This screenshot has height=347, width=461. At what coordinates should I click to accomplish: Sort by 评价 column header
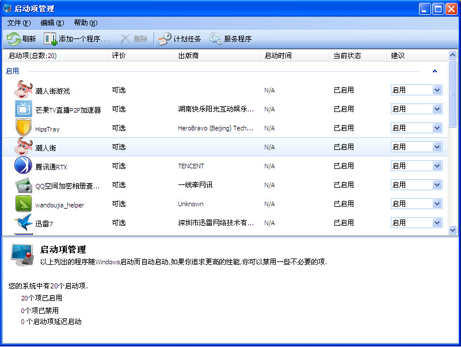point(140,56)
